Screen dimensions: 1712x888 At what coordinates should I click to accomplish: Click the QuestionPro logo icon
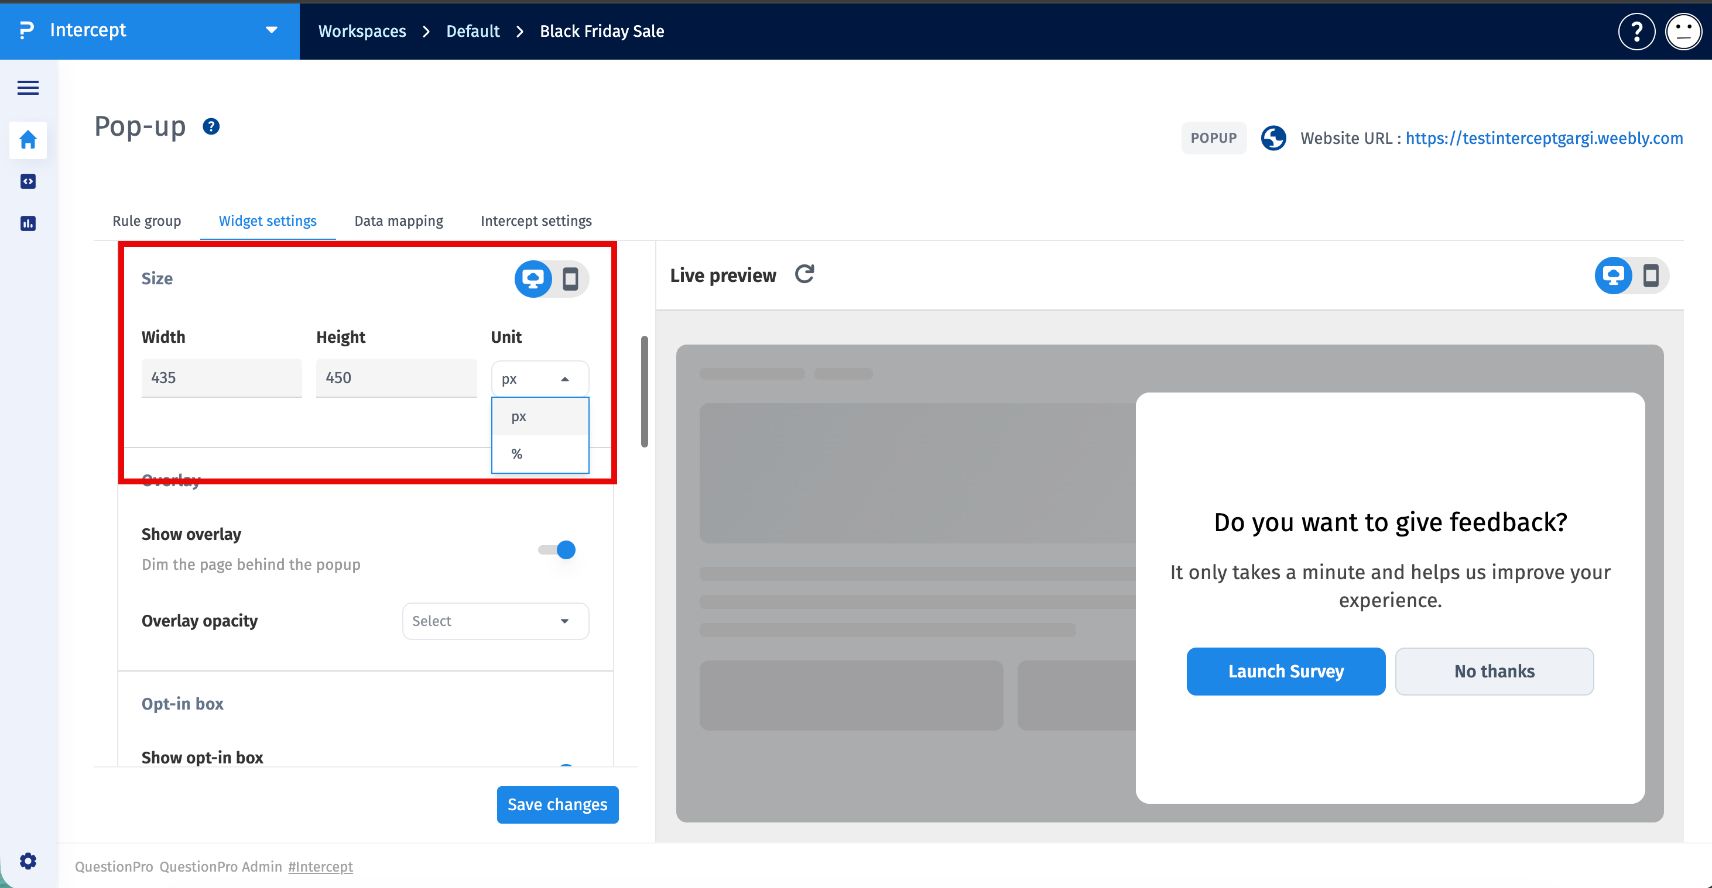pyautogui.click(x=26, y=30)
